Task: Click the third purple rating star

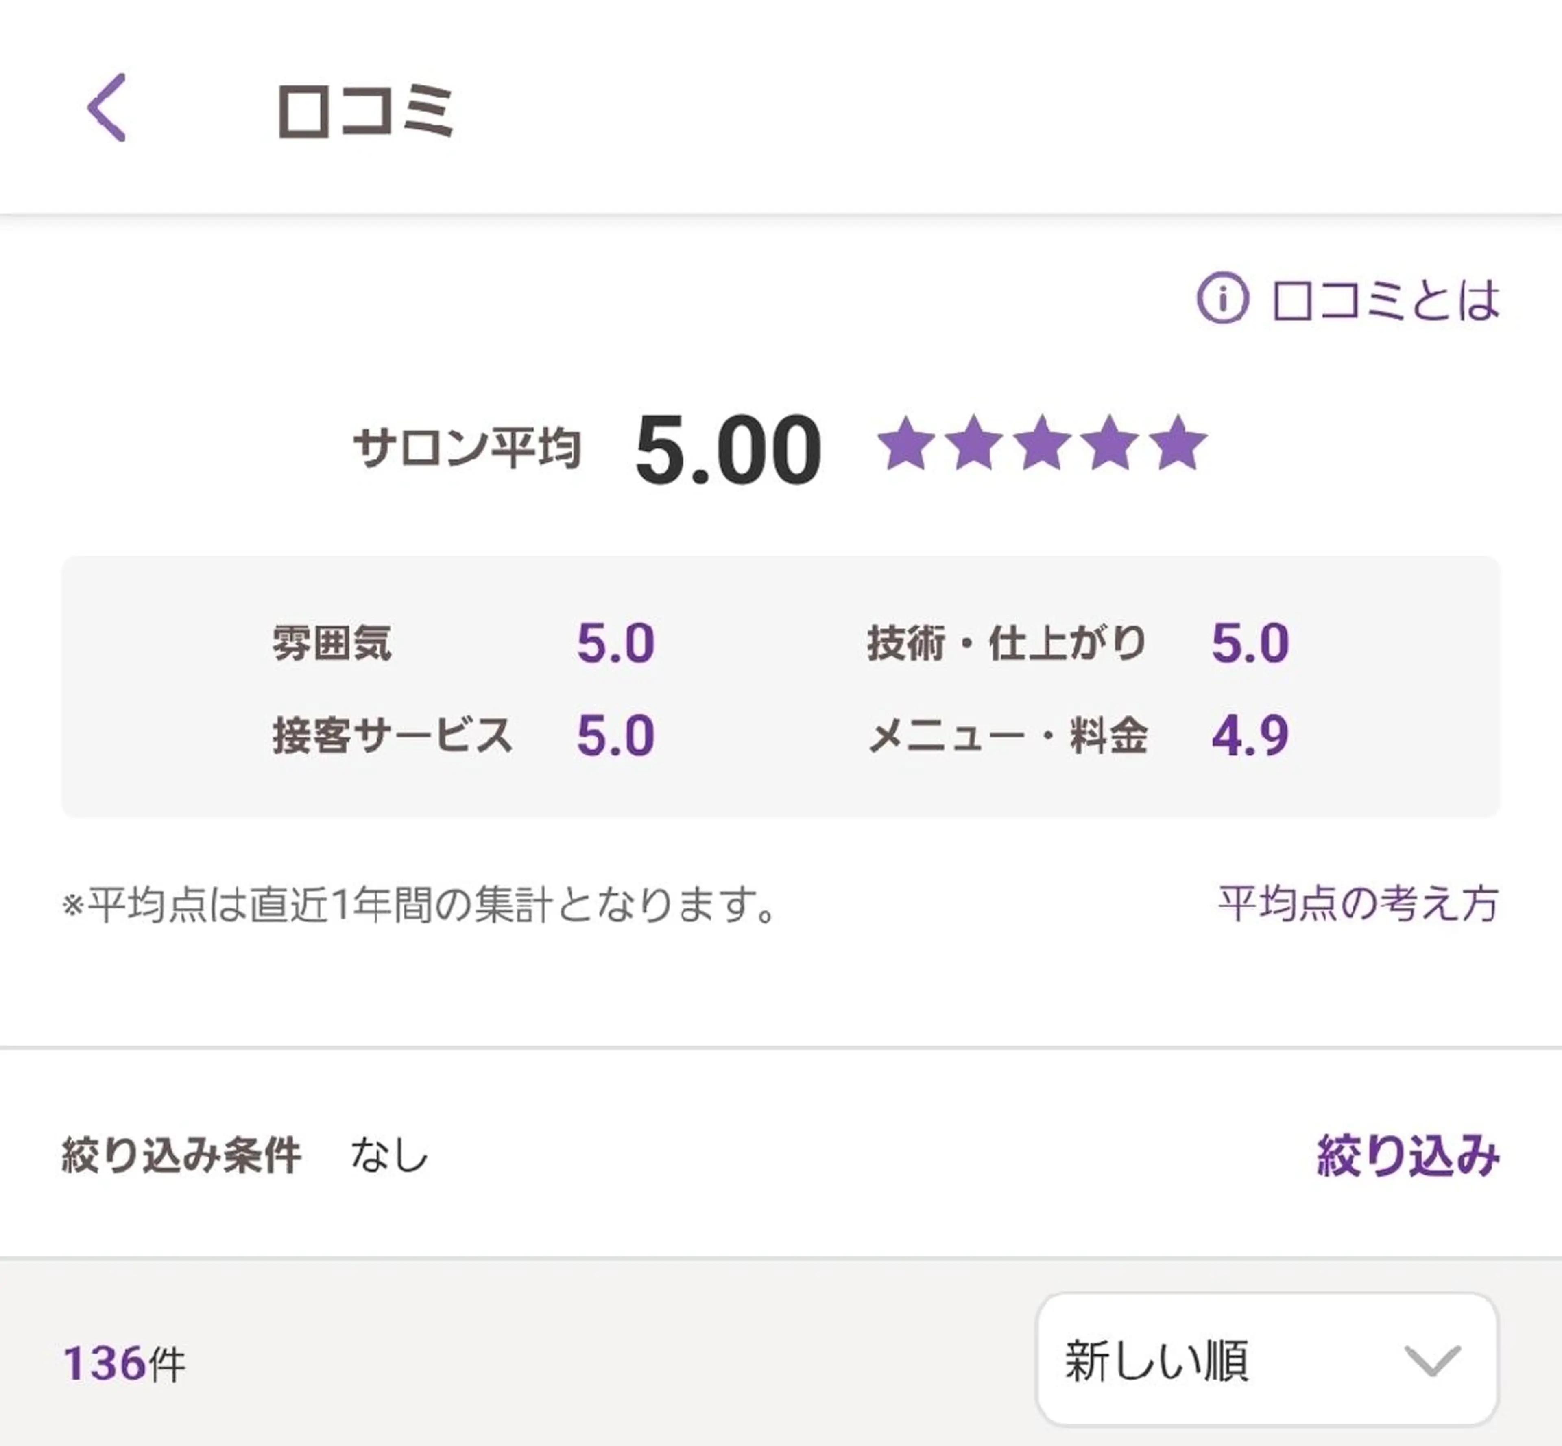Action: click(x=1042, y=444)
